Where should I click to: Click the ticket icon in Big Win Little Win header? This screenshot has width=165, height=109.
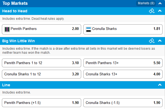coord(152,41)
